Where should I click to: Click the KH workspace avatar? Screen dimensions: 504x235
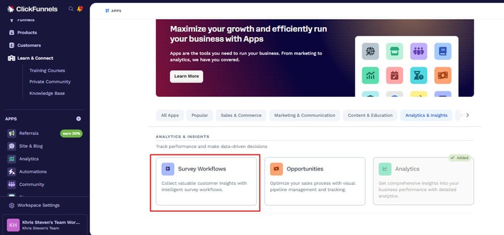pyautogui.click(x=13, y=225)
